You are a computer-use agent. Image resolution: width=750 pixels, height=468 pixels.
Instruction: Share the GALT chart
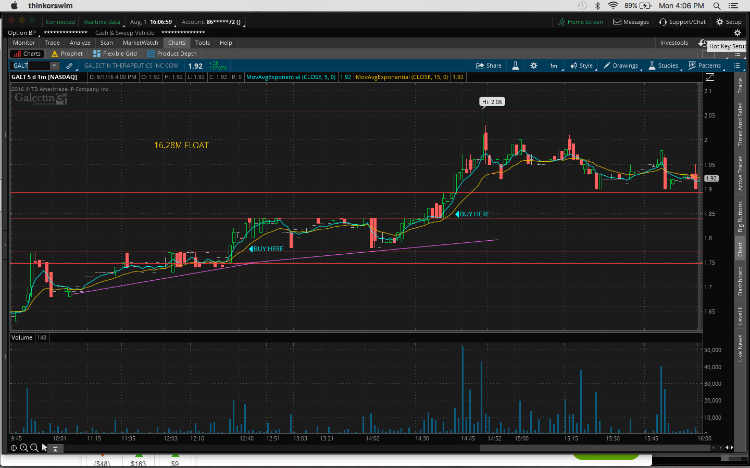(489, 66)
